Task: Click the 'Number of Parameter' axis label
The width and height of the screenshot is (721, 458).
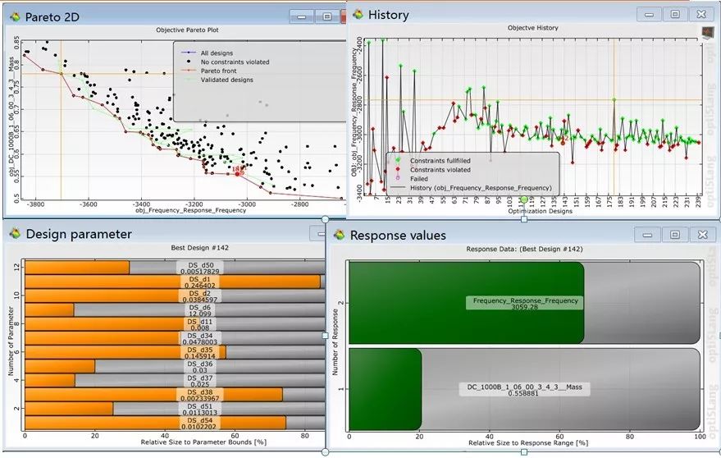Action: coord(11,341)
